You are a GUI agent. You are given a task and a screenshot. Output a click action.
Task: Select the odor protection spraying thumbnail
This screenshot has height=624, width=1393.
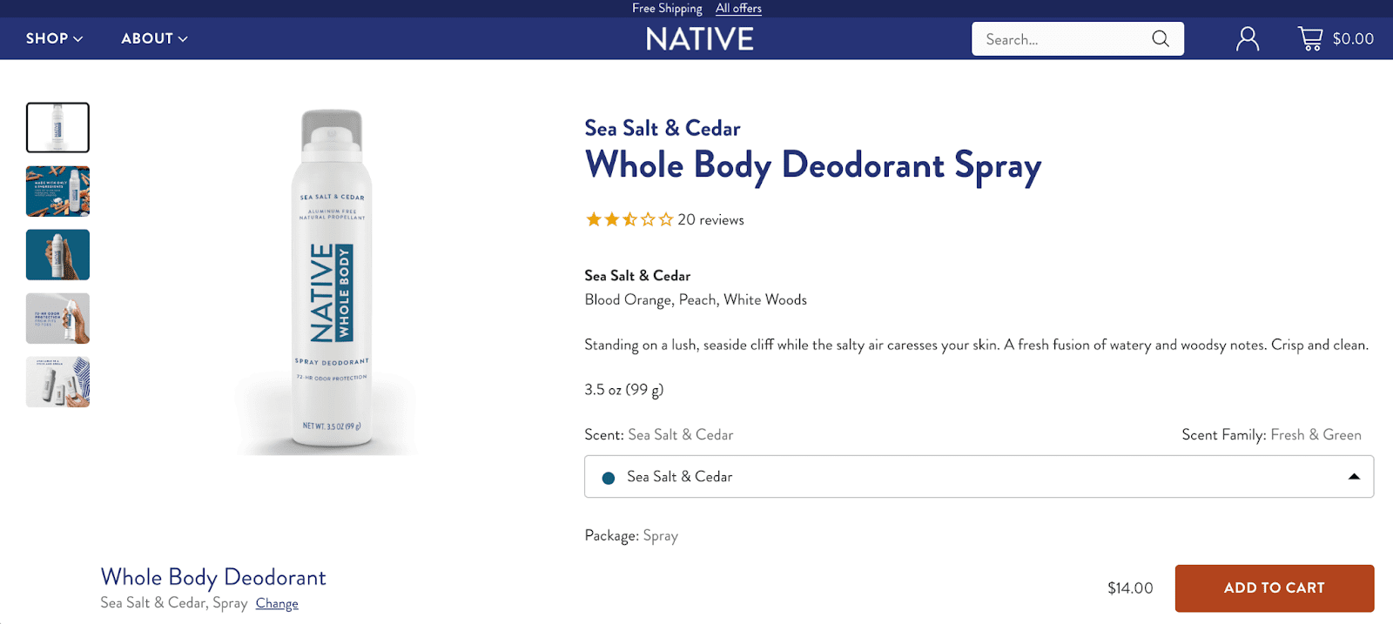coord(57,319)
